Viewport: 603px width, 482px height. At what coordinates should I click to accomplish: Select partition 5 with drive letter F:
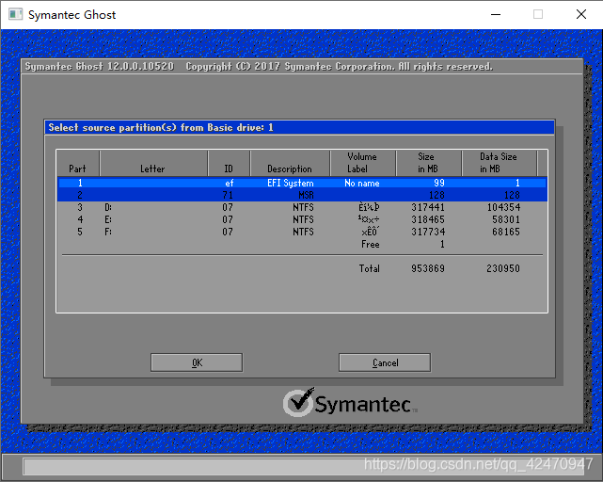pyautogui.click(x=302, y=233)
